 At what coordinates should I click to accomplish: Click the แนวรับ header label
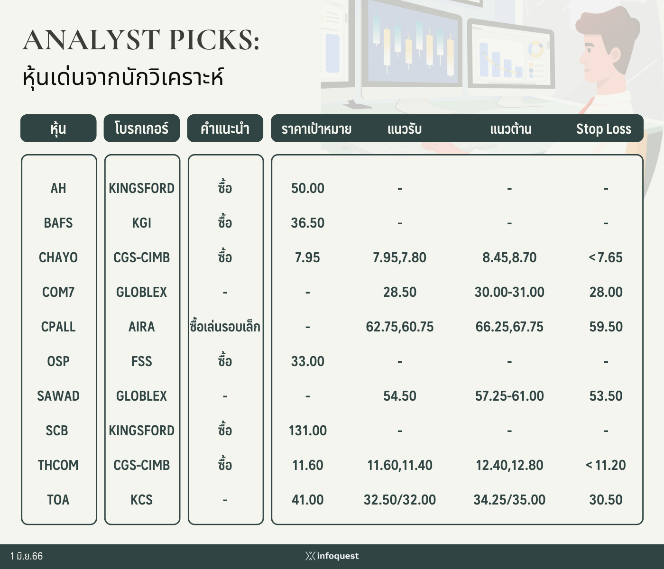404,129
